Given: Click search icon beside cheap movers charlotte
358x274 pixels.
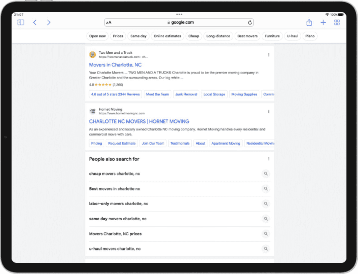Looking at the screenshot, I should 266,174.
